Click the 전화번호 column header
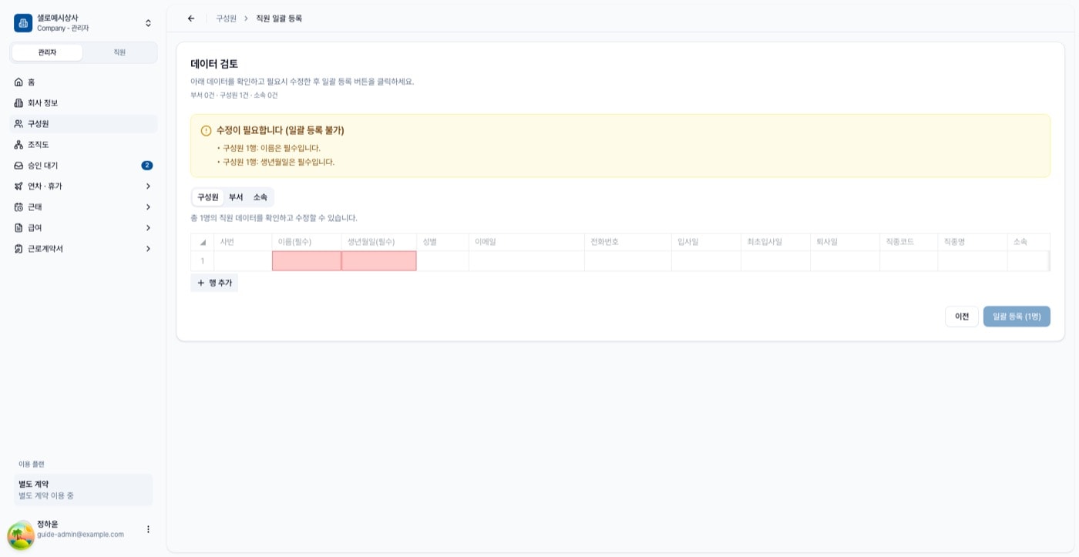 [628, 242]
